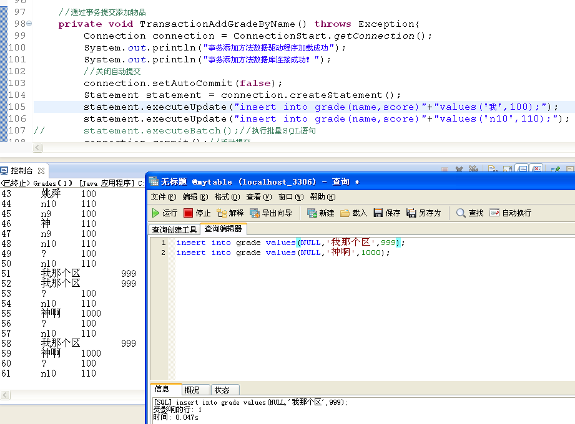The image size is (575, 424).
Task: Click the Explain (解释) button label
Action: coord(236,213)
